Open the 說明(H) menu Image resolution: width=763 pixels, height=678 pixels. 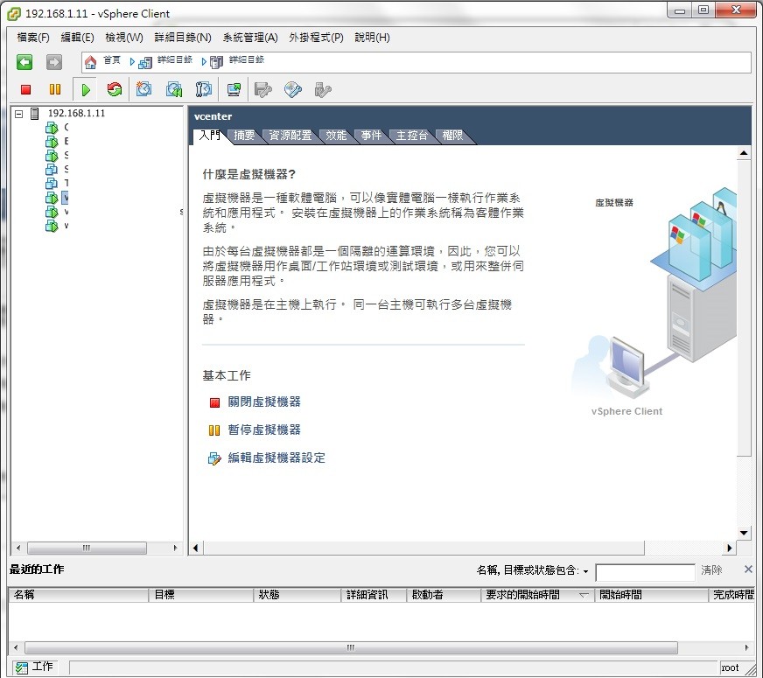coord(372,38)
